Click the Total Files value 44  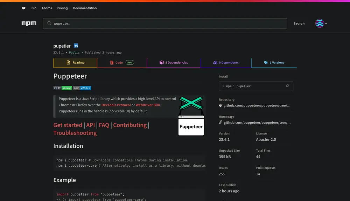pyautogui.click(x=258, y=157)
